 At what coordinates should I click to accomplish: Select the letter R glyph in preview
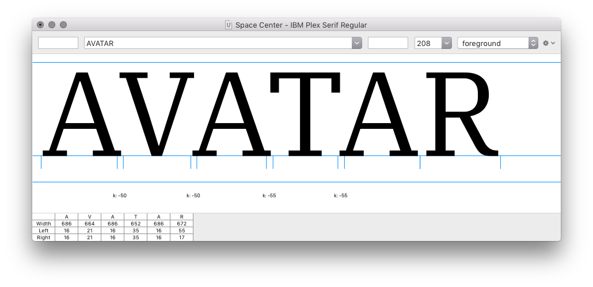click(x=462, y=114)
